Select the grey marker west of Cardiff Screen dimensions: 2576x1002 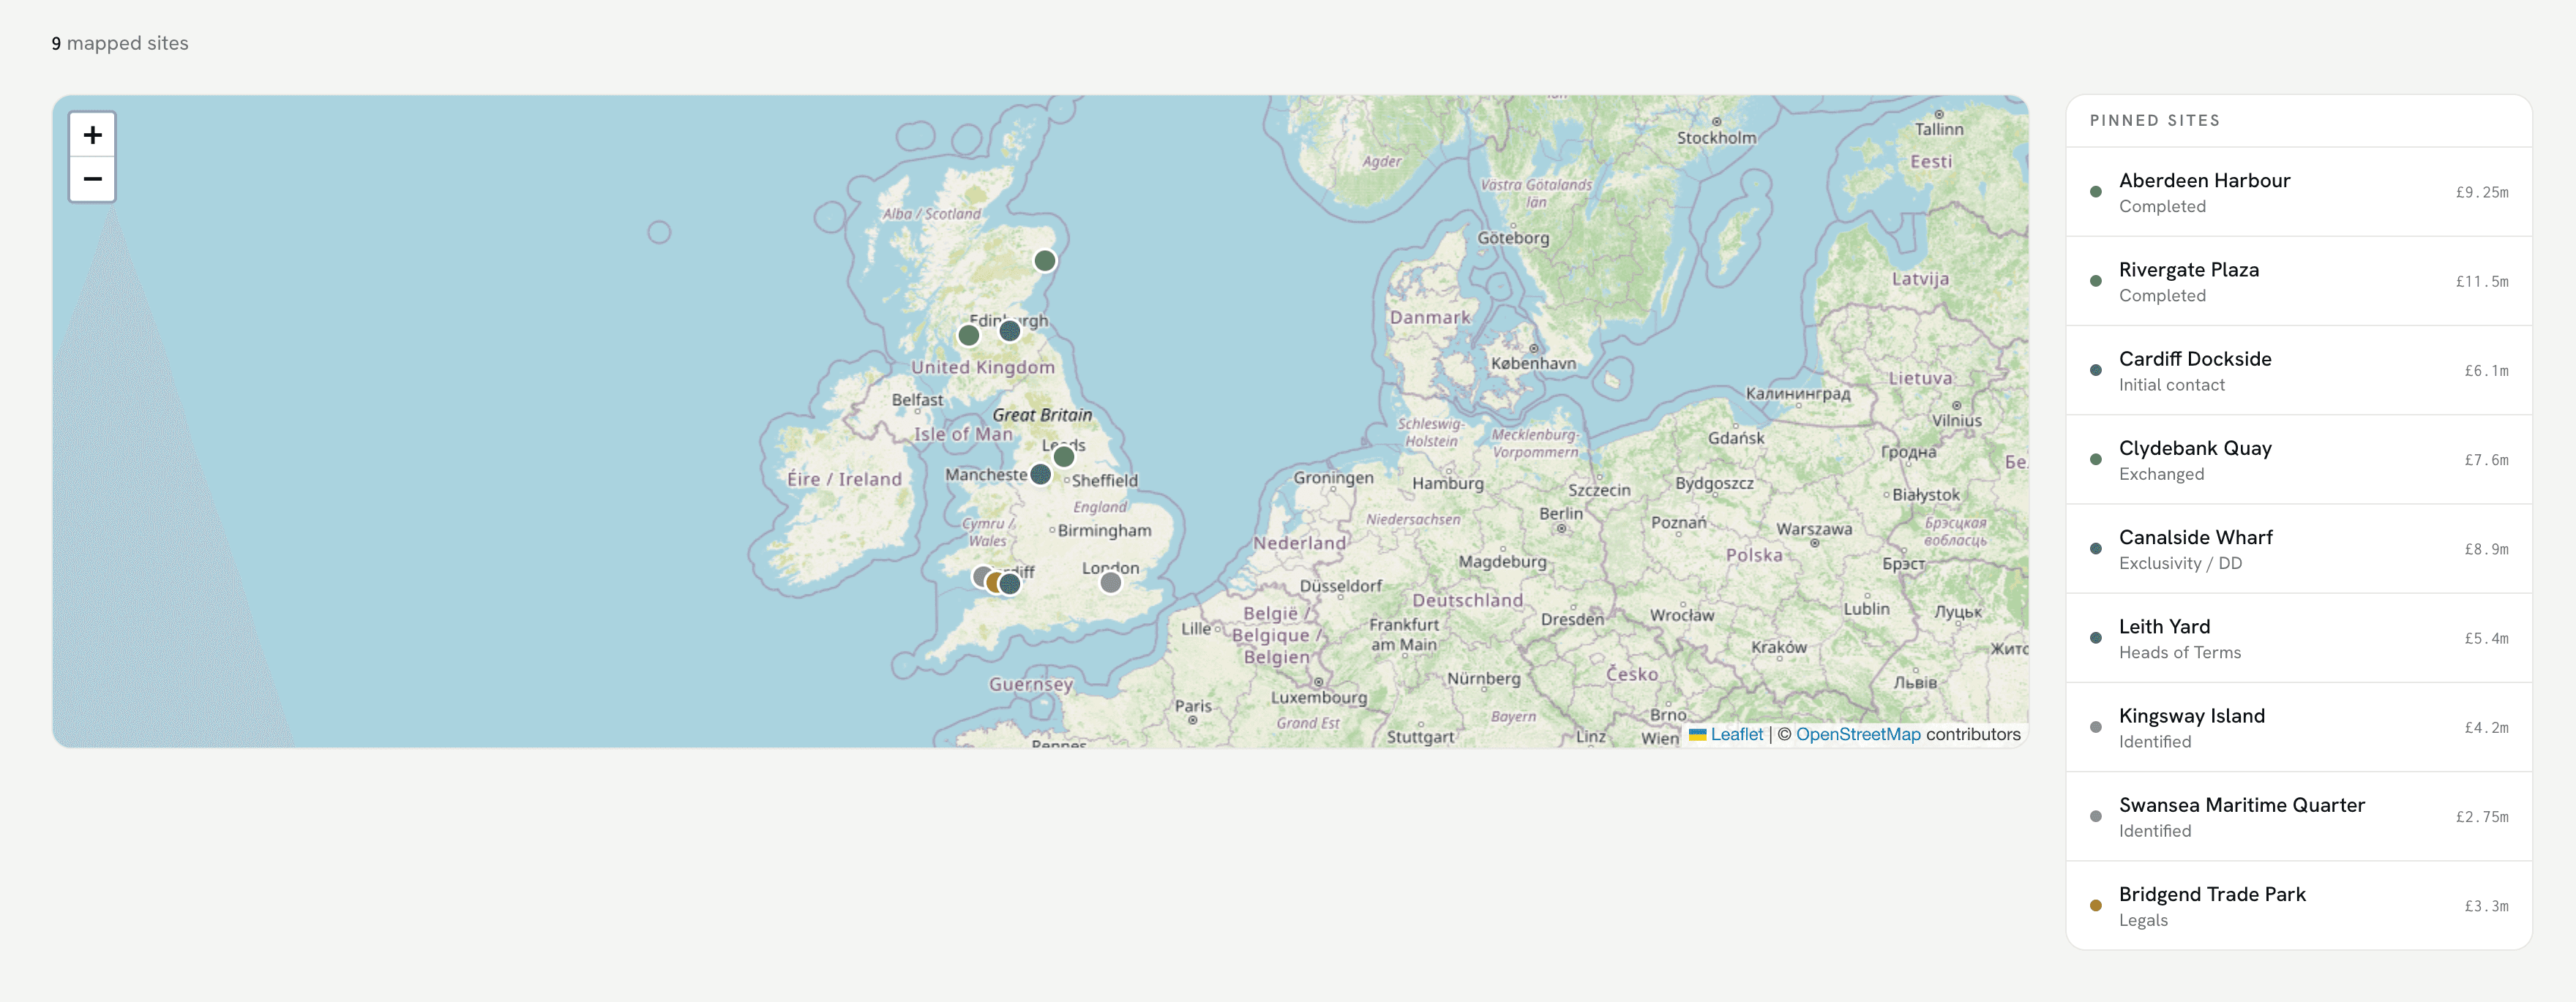click(x=981, y=576)
